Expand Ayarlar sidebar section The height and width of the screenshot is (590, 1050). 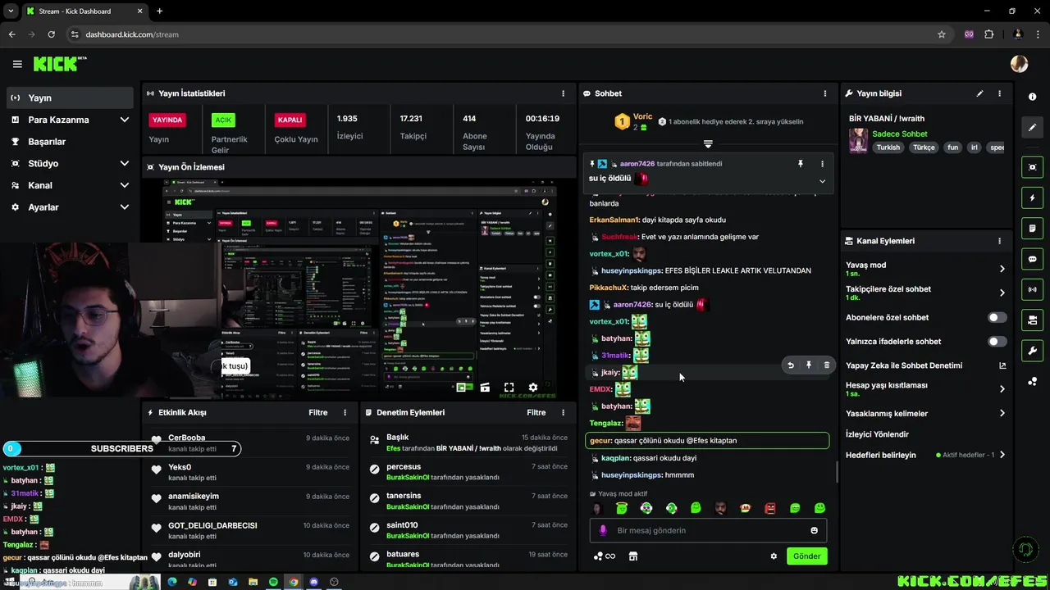click(x=124, y=207)
